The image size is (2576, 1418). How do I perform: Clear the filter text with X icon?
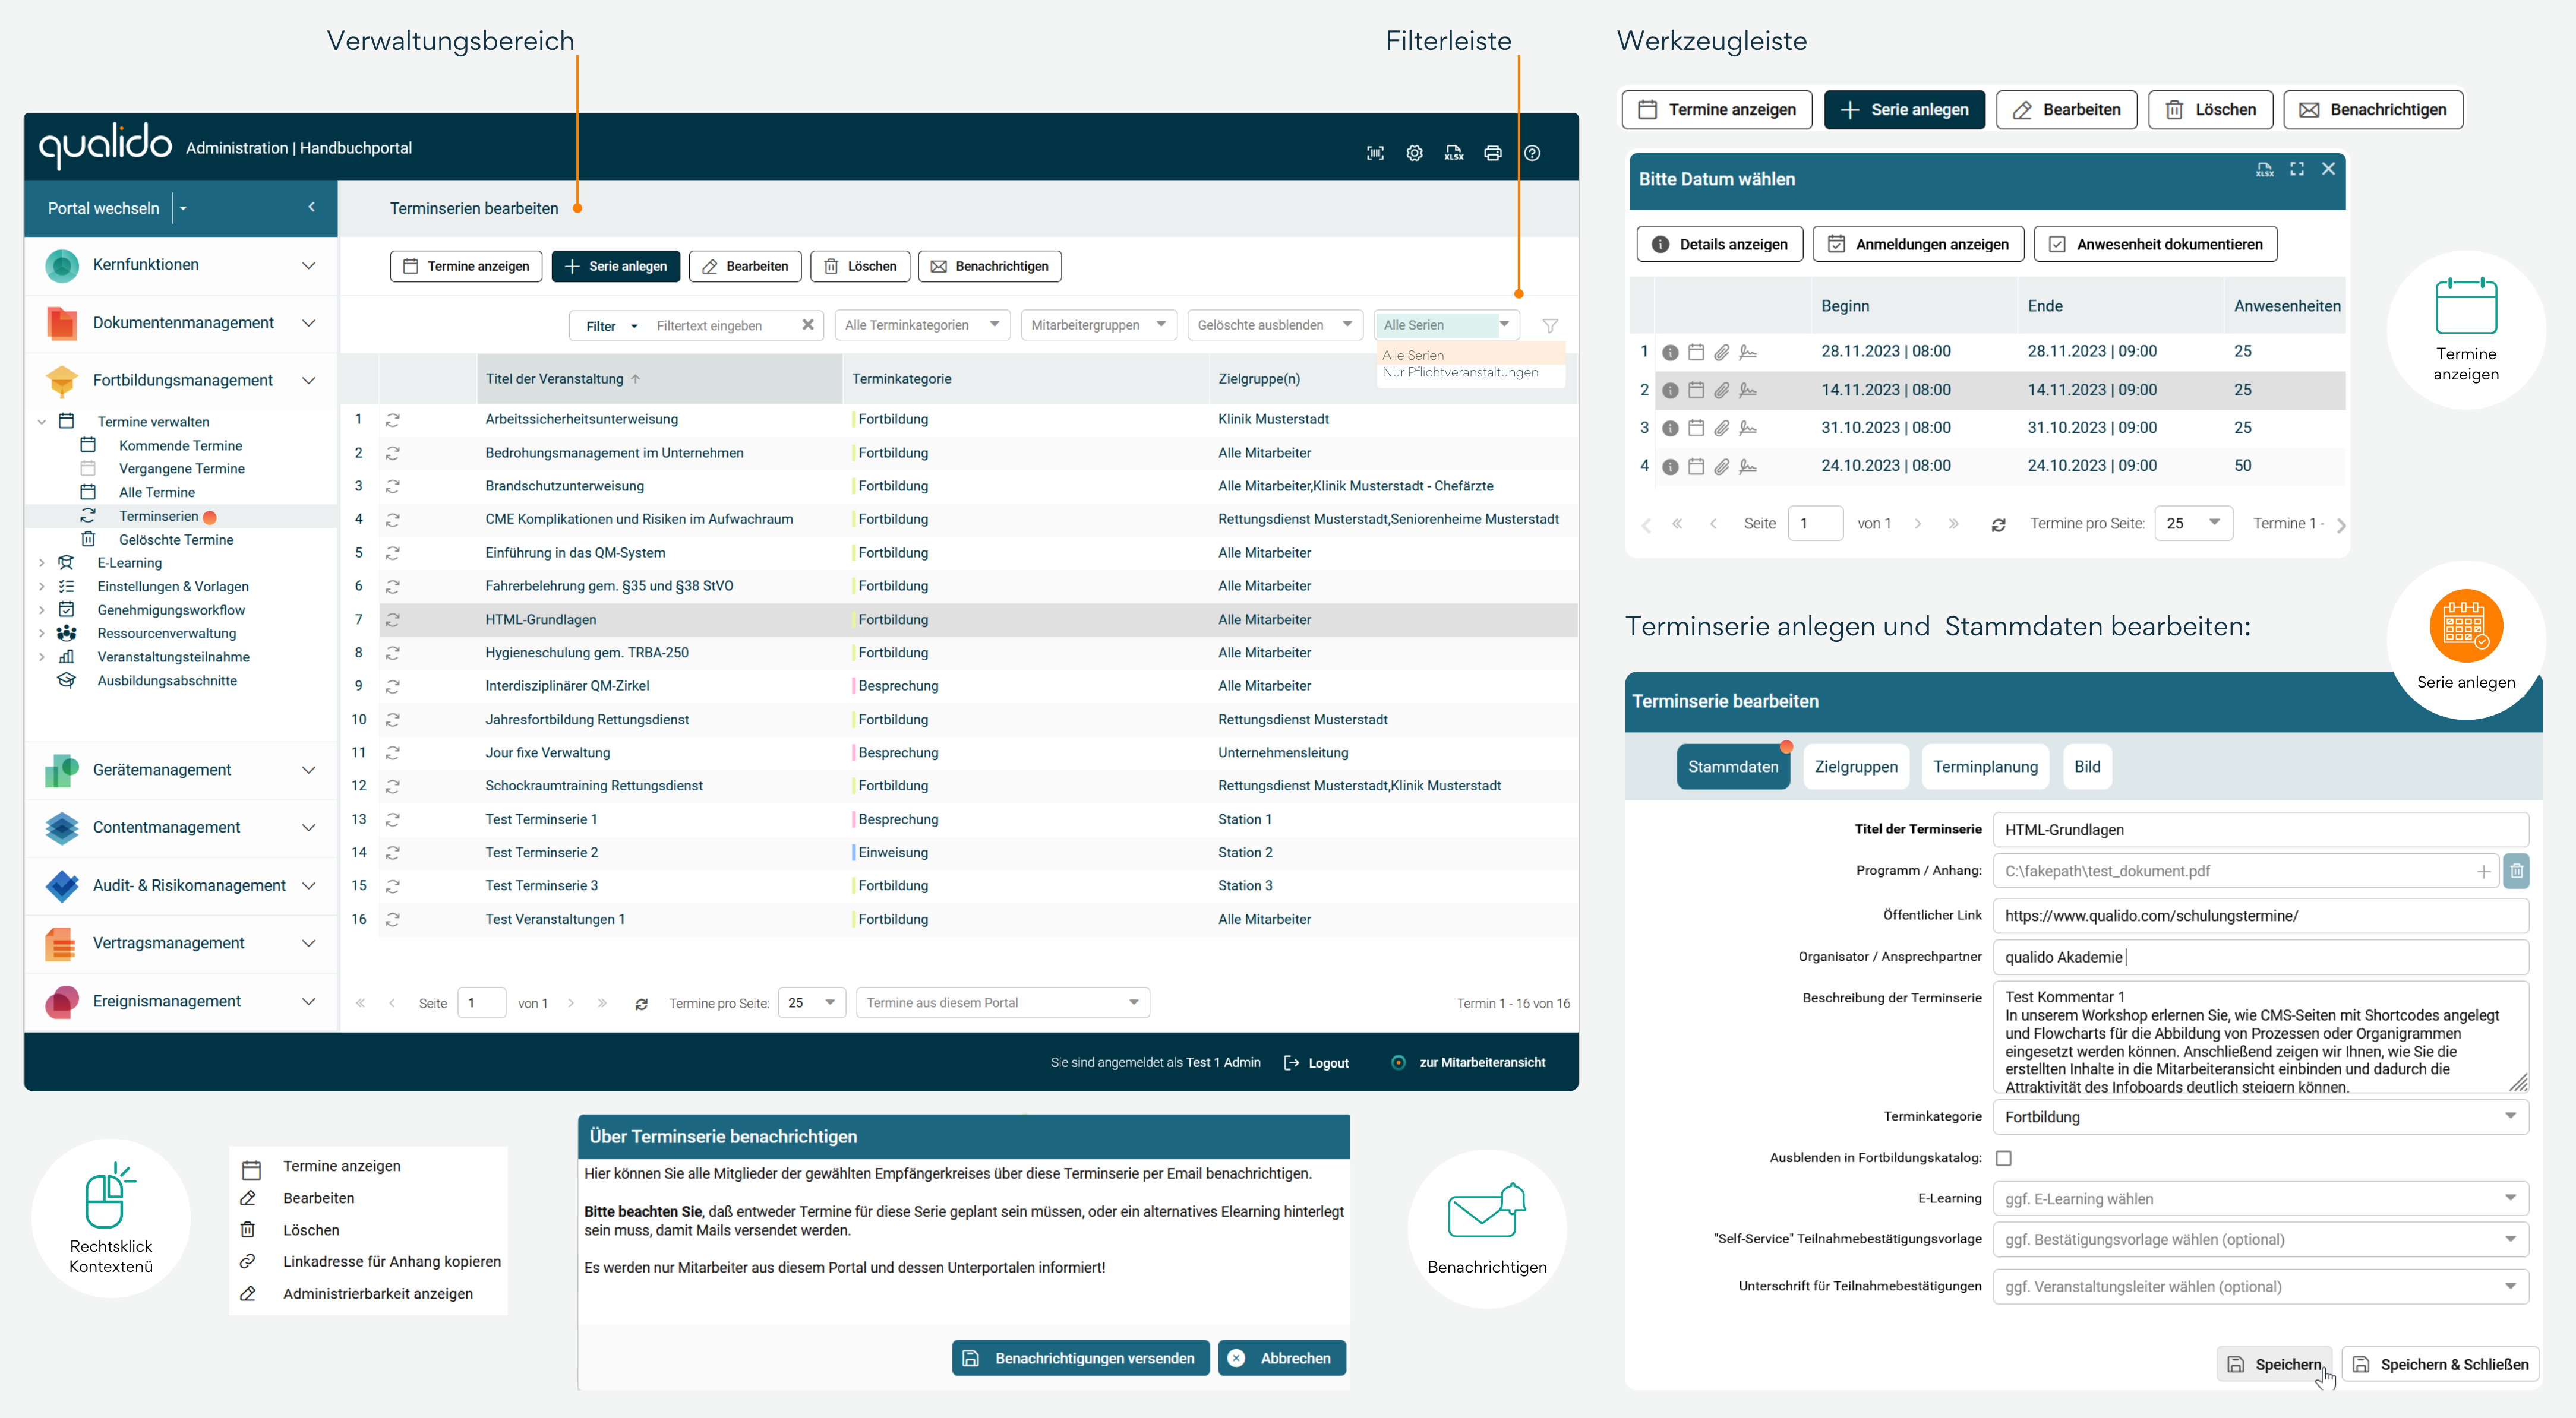pyautogui.click(x=808, y=325)
